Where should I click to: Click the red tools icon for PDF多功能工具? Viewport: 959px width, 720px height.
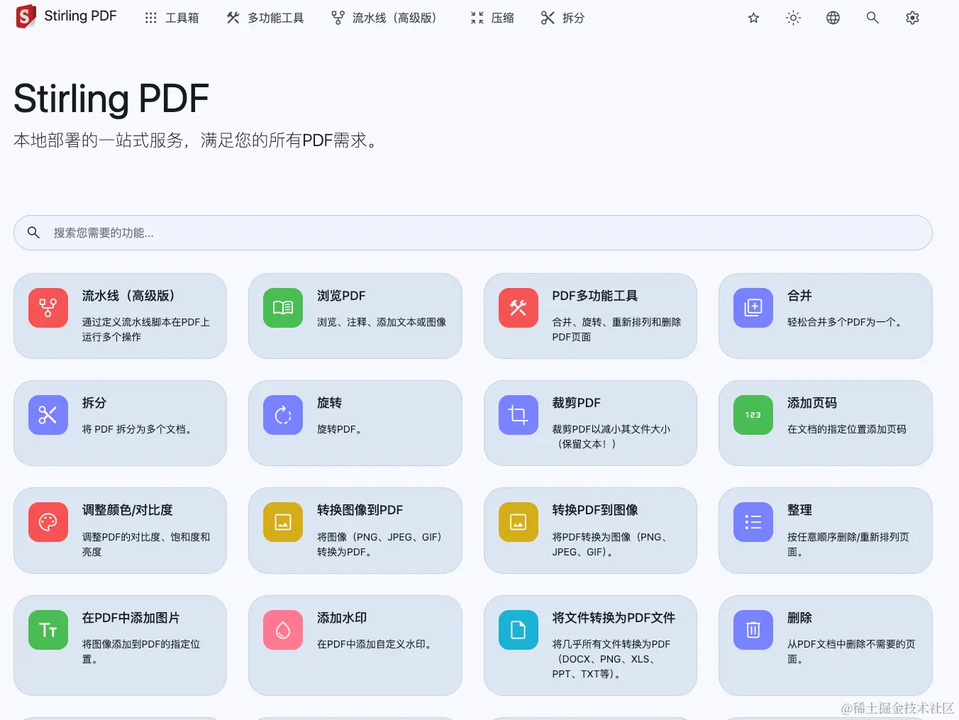[x=519, y=308]
